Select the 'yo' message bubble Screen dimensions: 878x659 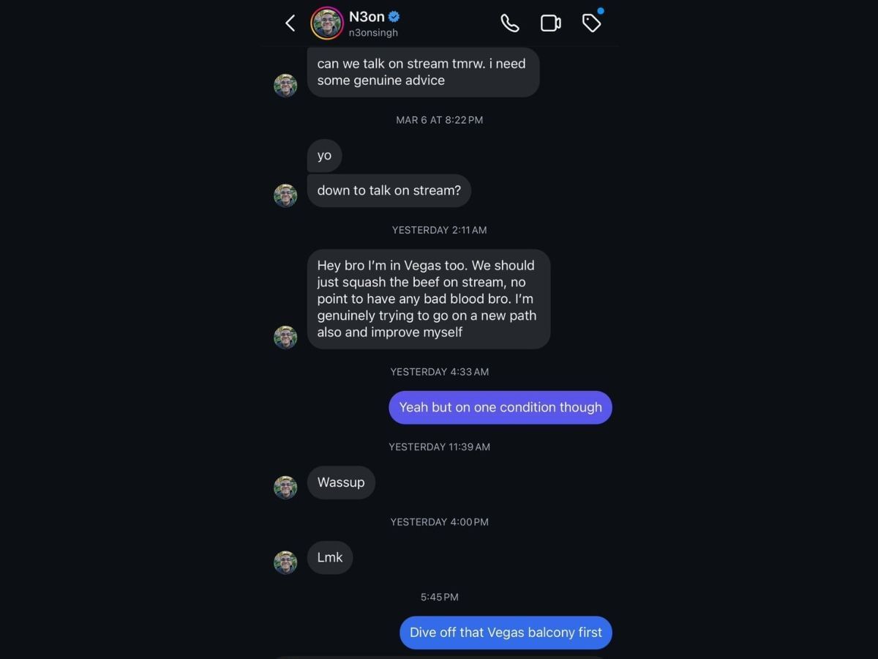[x=324, y=155]
